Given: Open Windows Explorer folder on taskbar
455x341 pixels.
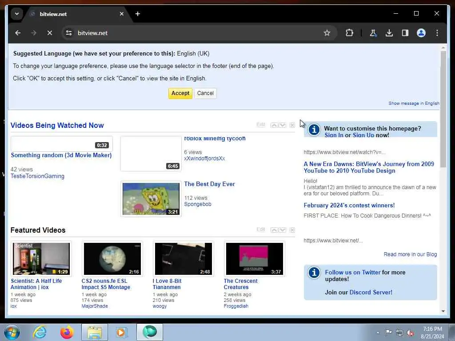Looking at the screenshot, I should click(95, 332).
